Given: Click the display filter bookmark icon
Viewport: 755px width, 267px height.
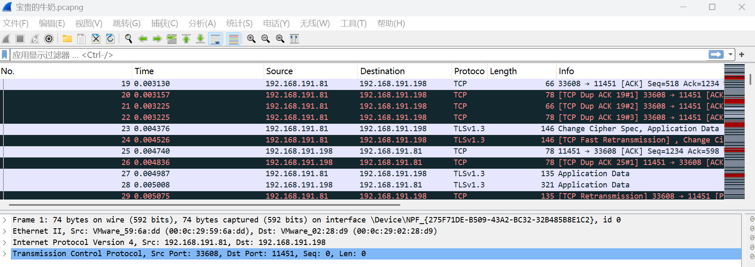Looking at the screenshot, I should (x=5, y=55).
